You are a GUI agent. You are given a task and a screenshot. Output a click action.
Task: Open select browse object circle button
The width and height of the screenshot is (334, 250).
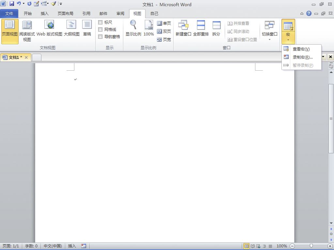331,234
